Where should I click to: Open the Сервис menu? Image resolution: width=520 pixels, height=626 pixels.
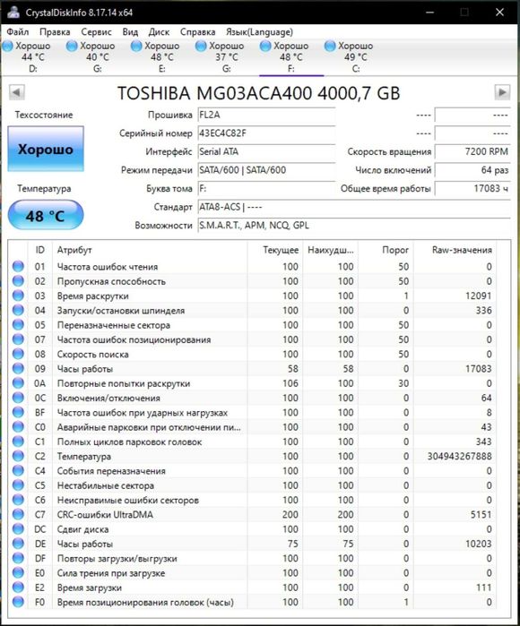click(x=96, y=32)
